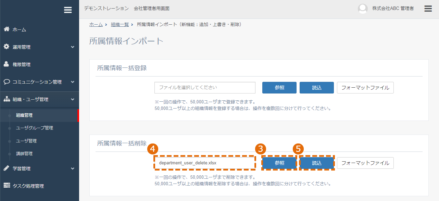The height and width of the screenshot is (201, 439).
Task: Click the speech bubble icon for コミュニケーション管理
Action: (x=7, y=82)
